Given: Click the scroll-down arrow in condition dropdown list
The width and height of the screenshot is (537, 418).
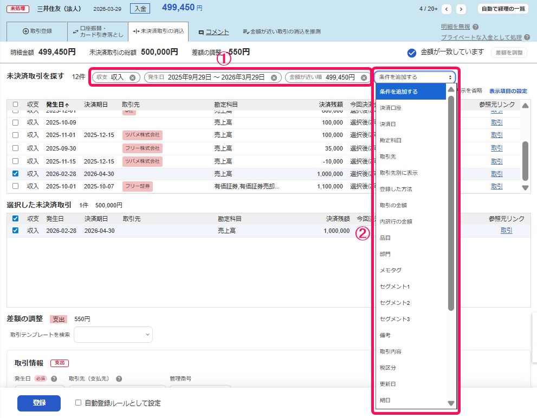Looking at the screenshot, I should 451,403.
